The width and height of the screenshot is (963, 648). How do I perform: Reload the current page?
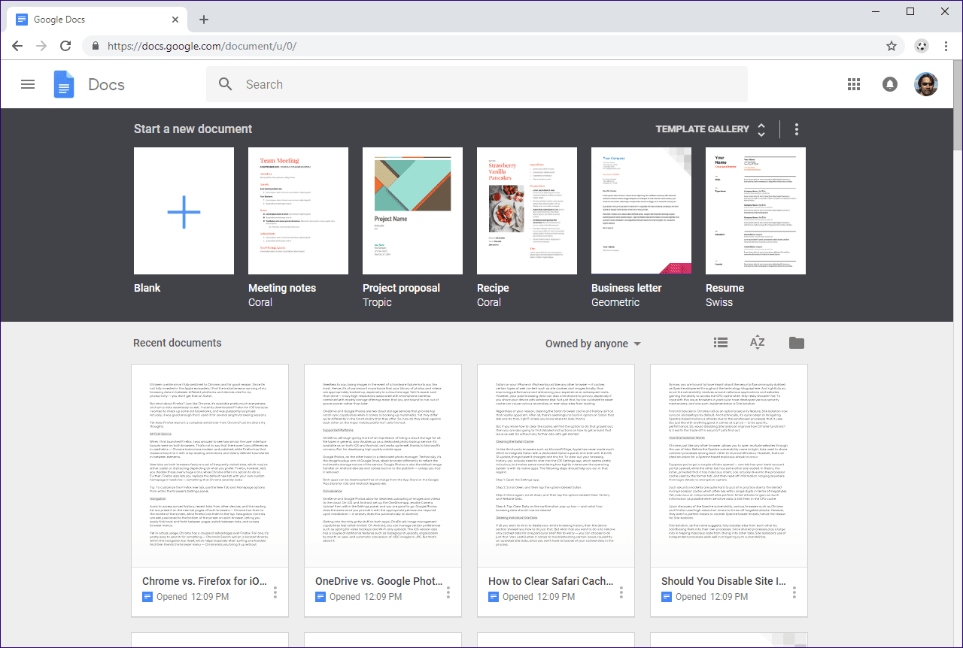click(x=65, y=46)
